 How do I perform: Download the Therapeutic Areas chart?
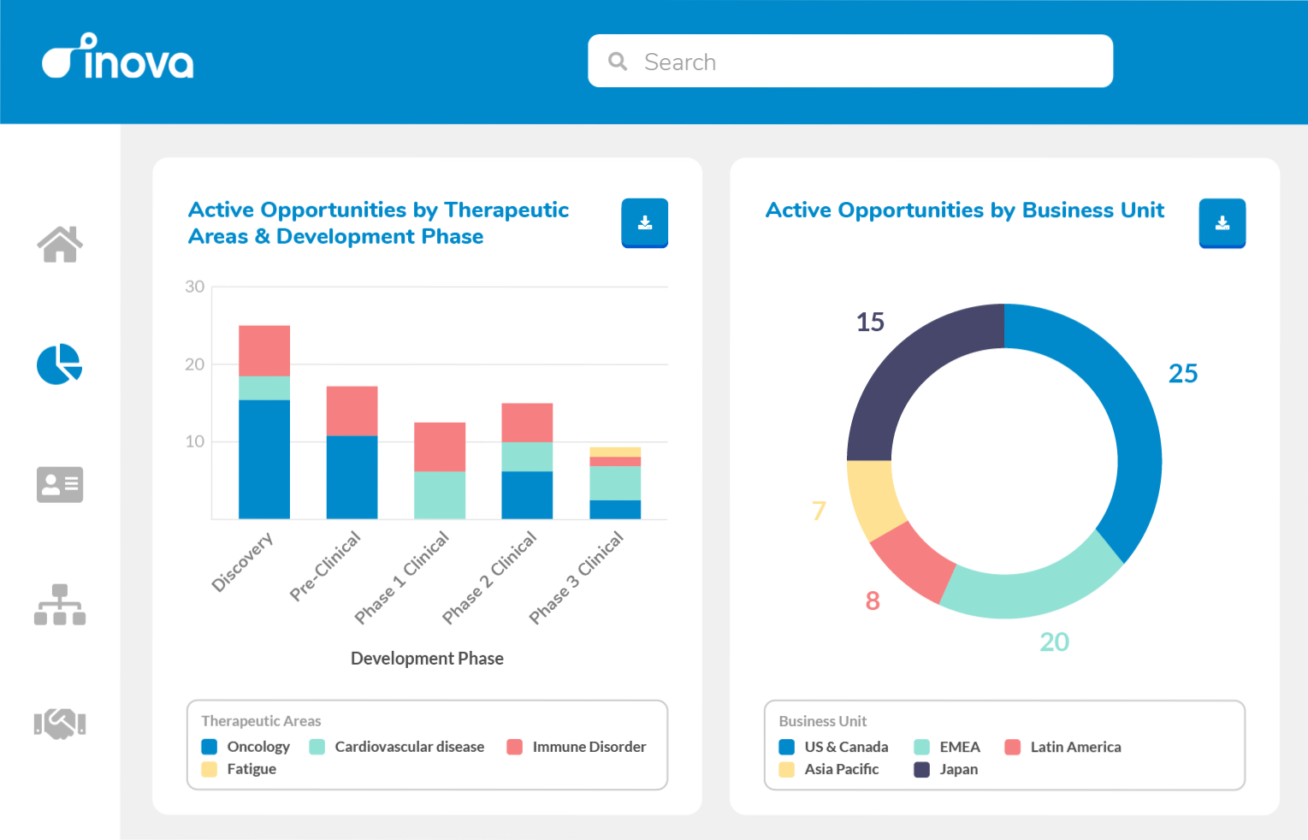pos(644,223)
